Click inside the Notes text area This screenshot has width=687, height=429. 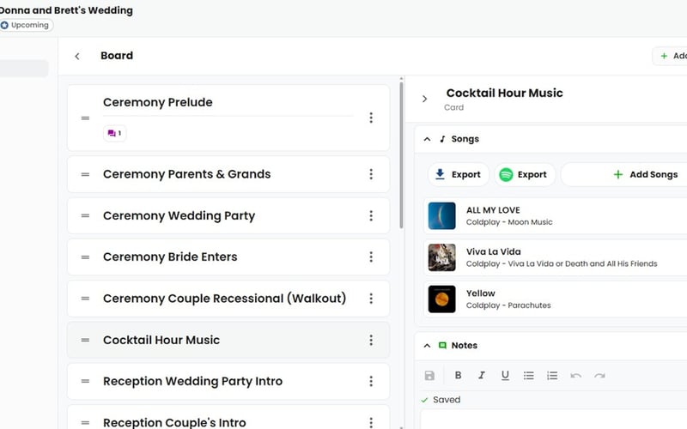554,420
